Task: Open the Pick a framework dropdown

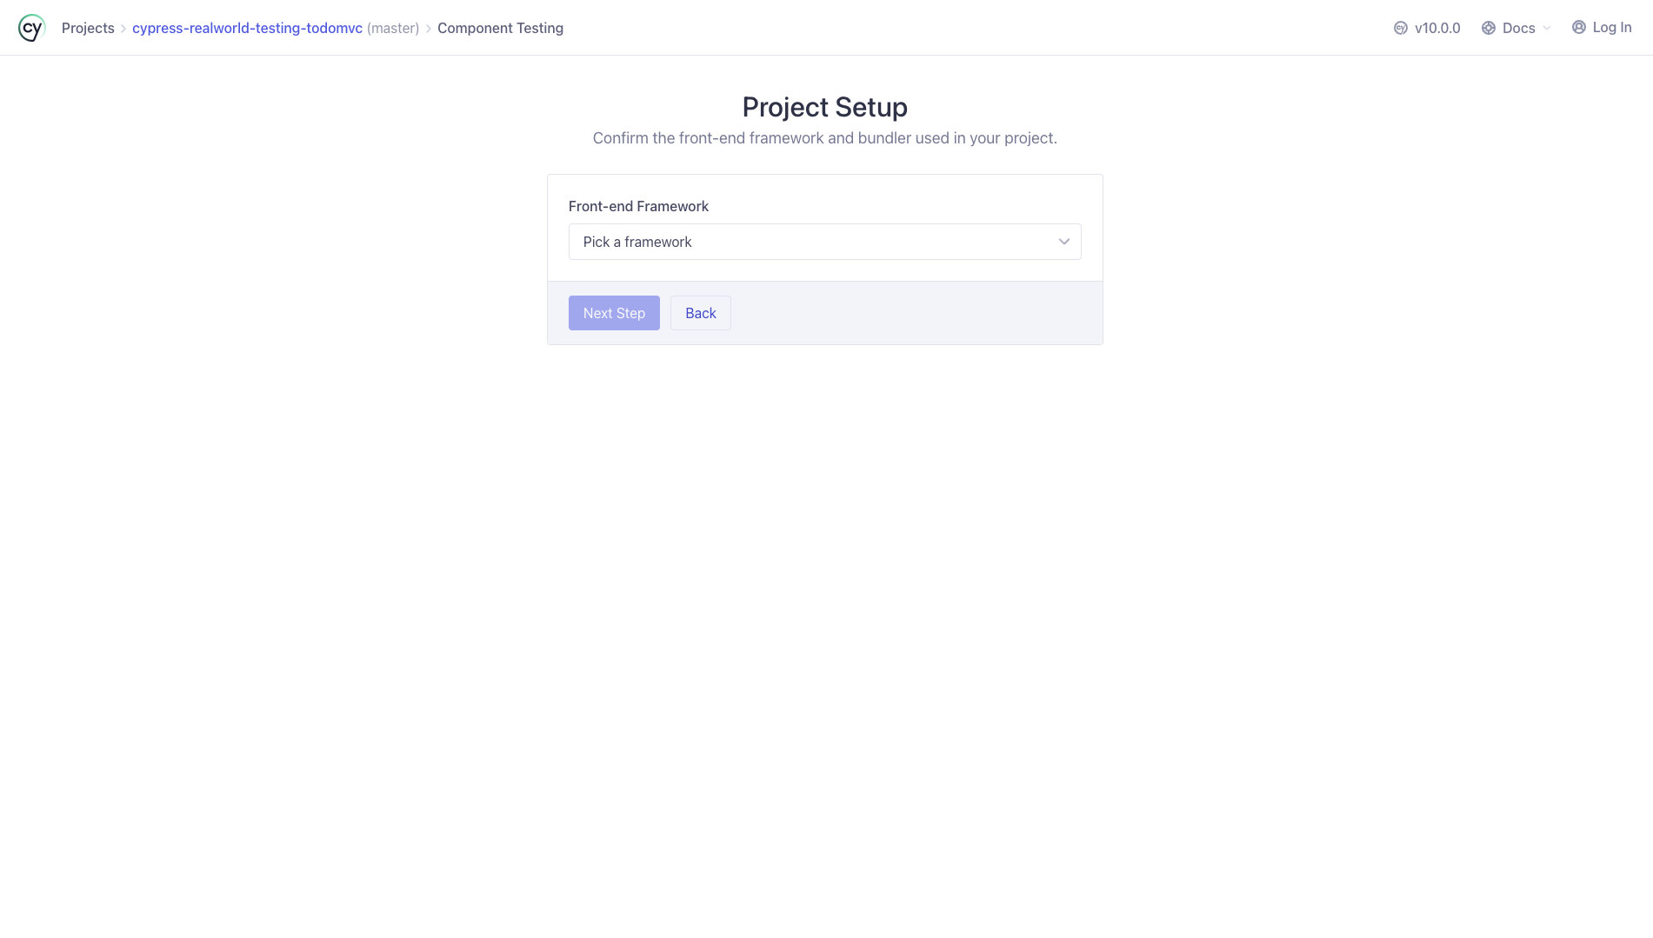Action: [x=824, y=242]
